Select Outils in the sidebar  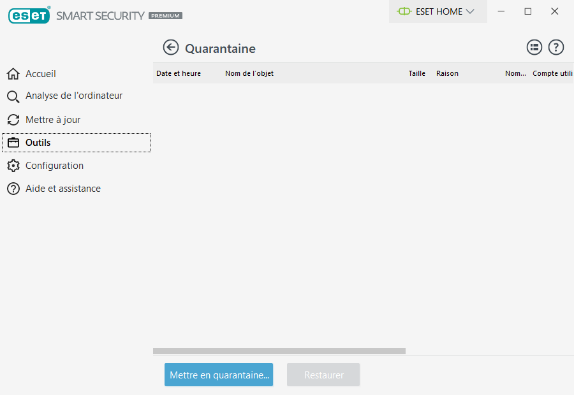[77, 143]
